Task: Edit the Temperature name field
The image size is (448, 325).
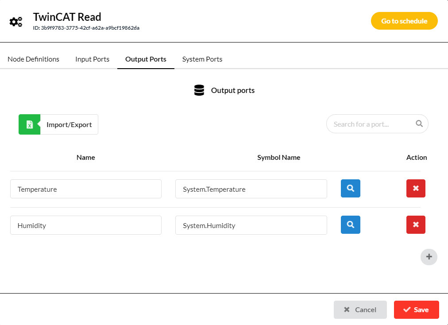Action: [86, 189]
